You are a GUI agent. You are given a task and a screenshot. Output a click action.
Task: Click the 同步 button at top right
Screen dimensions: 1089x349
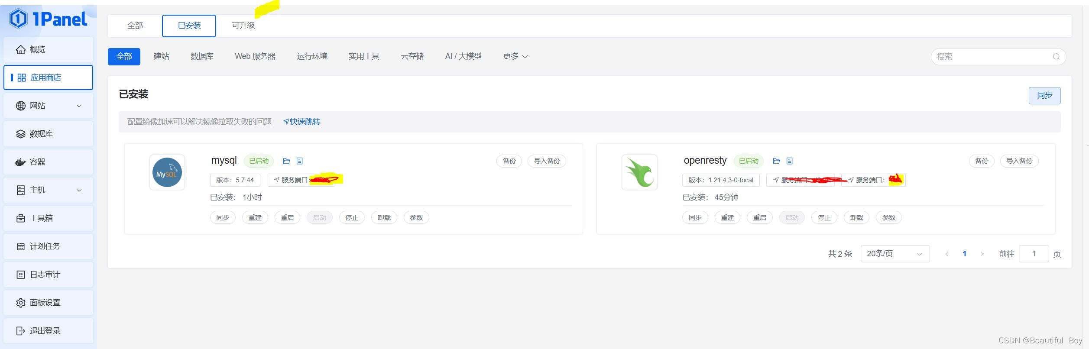click(x=1044, y=95)
